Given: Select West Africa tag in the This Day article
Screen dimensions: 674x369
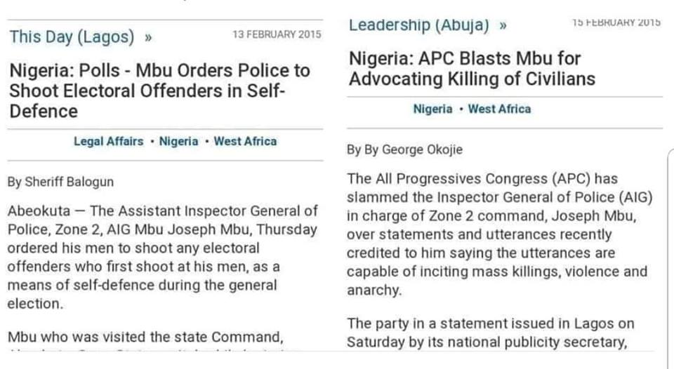Looking at the screenshot, I should (x=245, y=141).
